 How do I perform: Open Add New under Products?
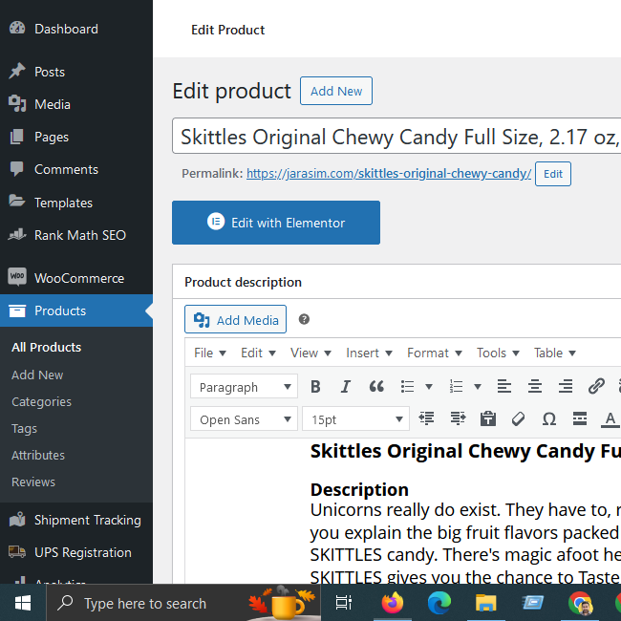click(x=37, y=375)
